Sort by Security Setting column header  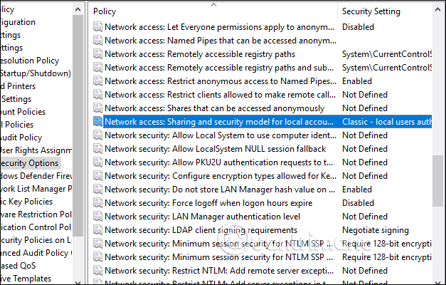click(x=384, y=12)
